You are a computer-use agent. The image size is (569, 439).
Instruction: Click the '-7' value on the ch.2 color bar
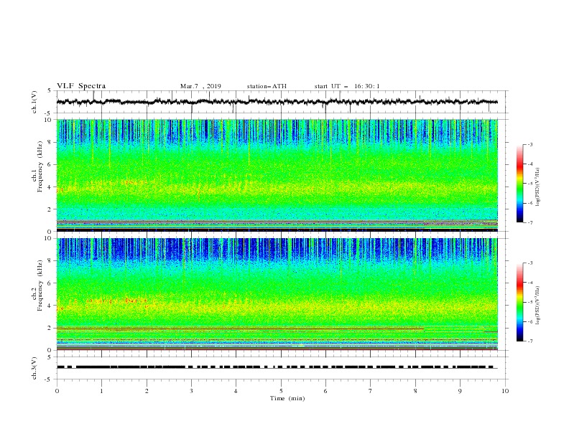click(x=529, y=341)
